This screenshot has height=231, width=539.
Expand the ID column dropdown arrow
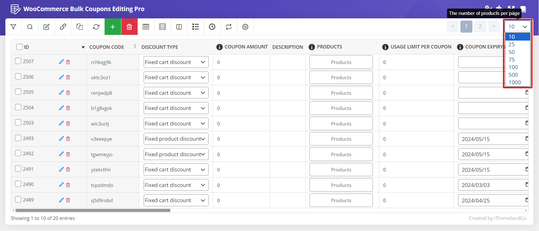point(83,47)
